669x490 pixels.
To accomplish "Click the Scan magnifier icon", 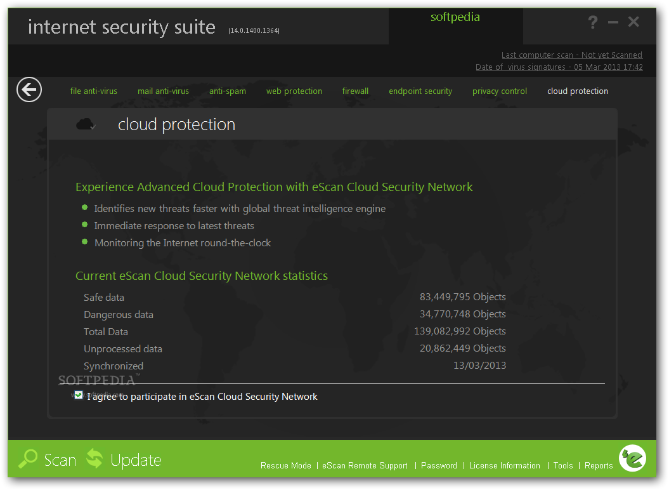I will coord(28,460).
